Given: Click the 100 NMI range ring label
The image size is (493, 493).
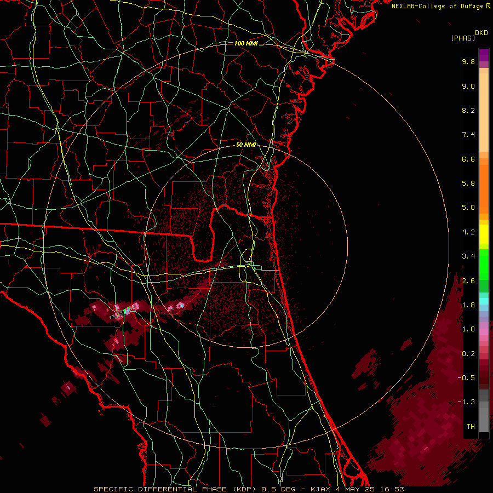Looking at the screenshot, I should (x=246, y=43).
